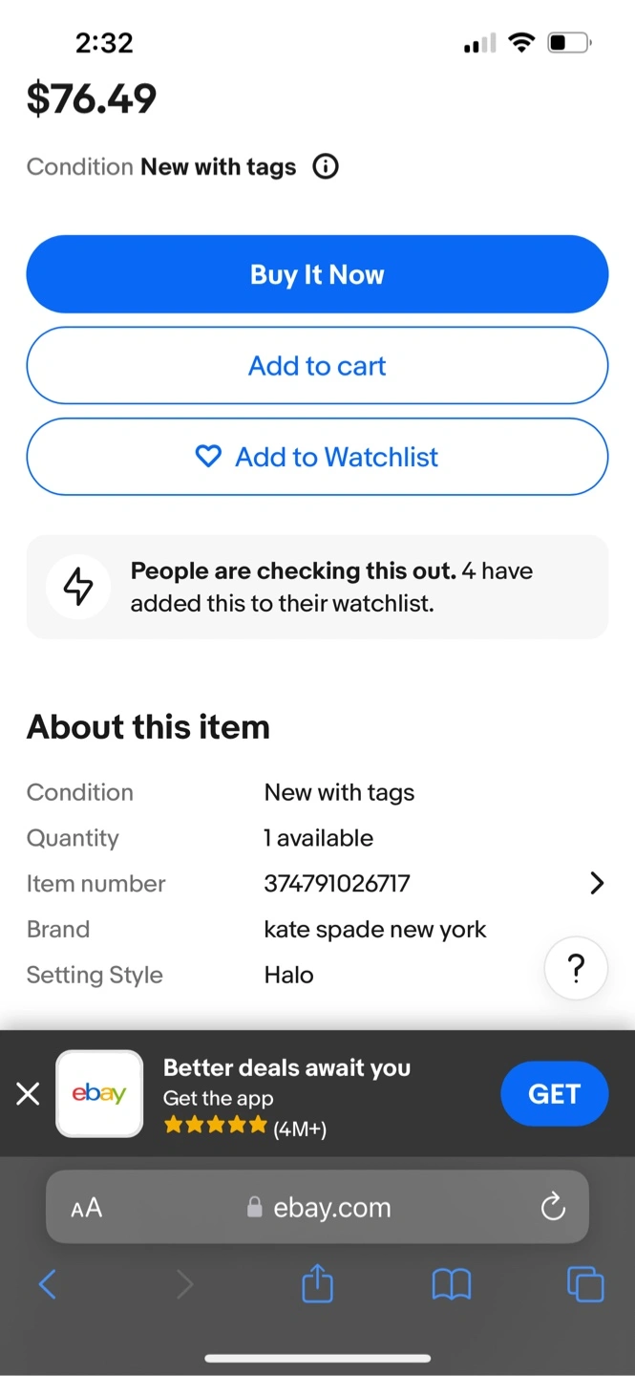Dismiss the eBay app banner

(x=29, y=1094)
